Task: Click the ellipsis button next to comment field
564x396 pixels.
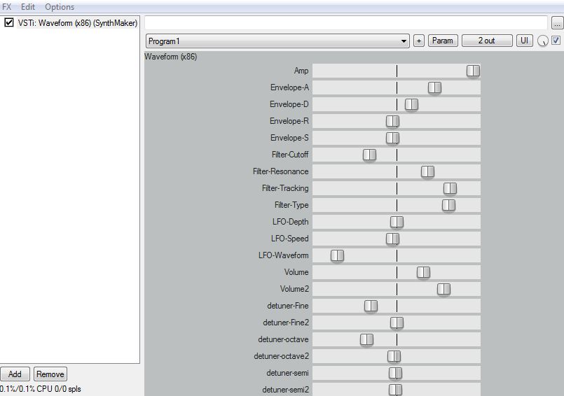Action: click(557, 23)
